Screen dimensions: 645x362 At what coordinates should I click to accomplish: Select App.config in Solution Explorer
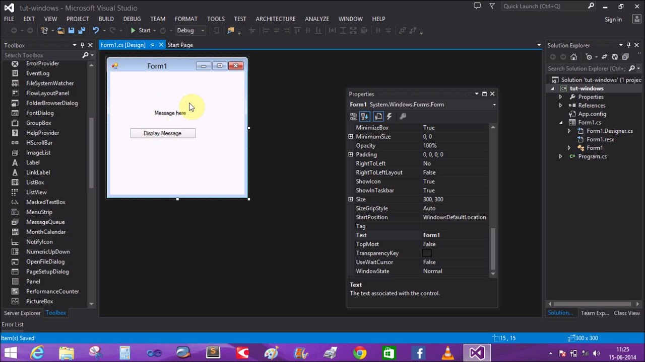tap(592, 114)
